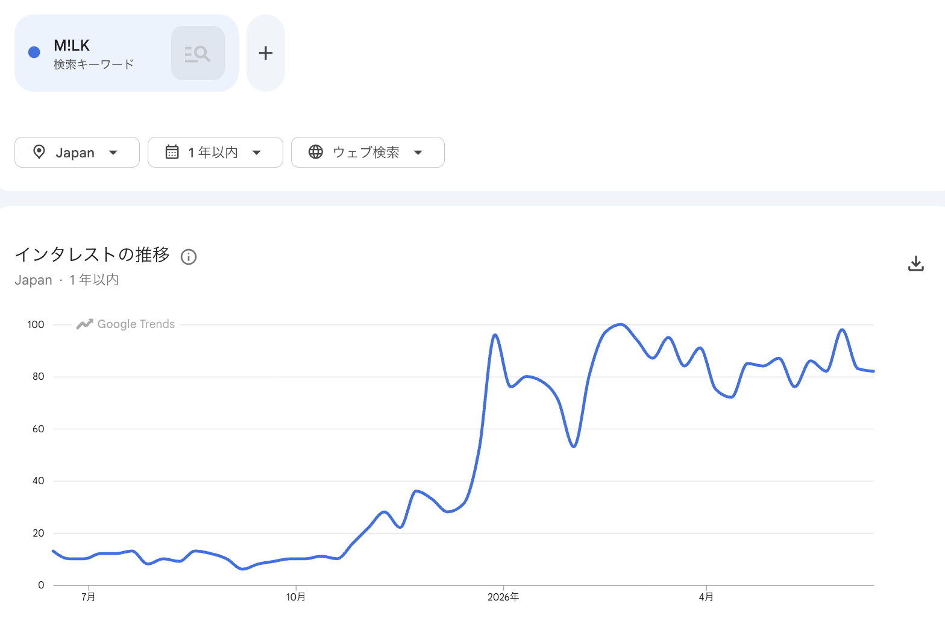Click the Google Trends logo in the chart
This screenshot has height=621, width=945.
[x=125, y=324]
